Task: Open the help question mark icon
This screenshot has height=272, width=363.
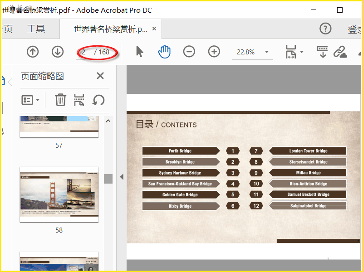Action: click(325, 29)
